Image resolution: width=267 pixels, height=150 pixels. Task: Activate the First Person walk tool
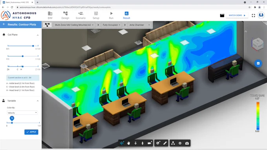(143, 143)
